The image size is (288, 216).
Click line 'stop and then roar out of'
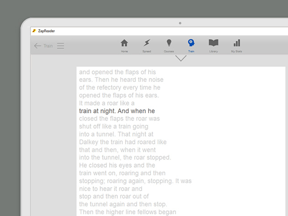[x=114, y=196]
